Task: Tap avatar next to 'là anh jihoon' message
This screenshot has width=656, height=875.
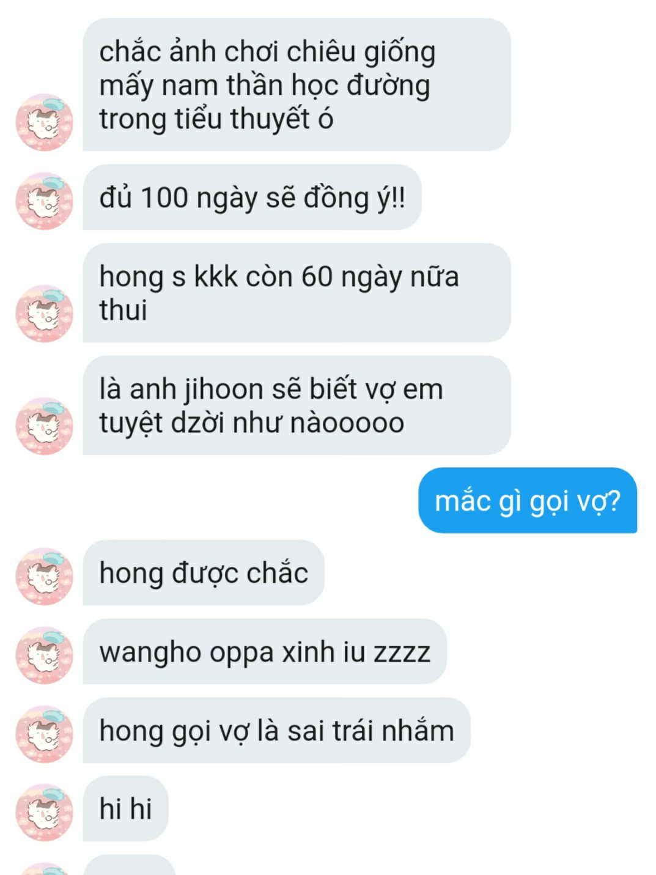Action: [x=44, y=426]
